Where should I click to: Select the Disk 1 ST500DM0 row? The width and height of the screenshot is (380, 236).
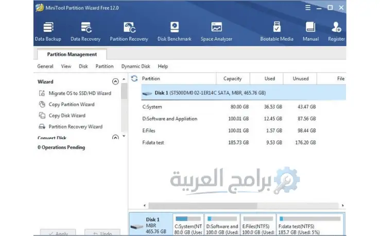point(244,93)
